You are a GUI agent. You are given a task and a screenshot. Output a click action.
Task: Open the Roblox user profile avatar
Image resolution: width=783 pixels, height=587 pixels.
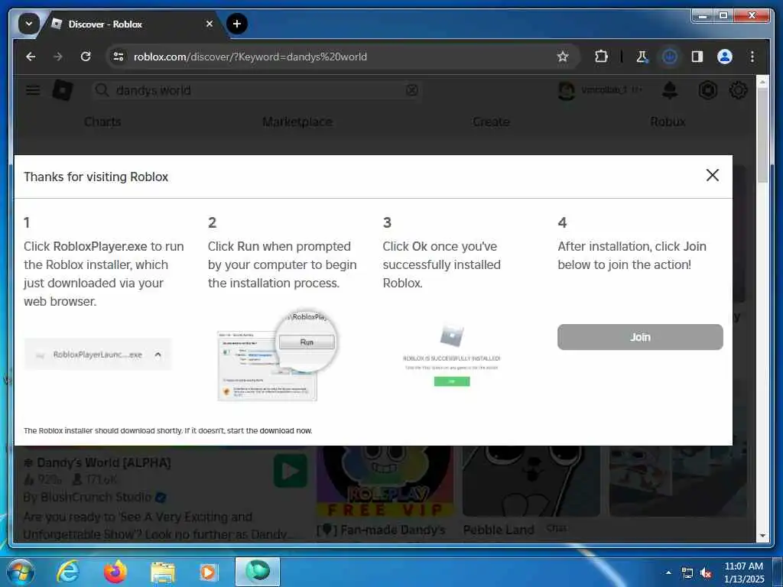[x=567, y=90]
